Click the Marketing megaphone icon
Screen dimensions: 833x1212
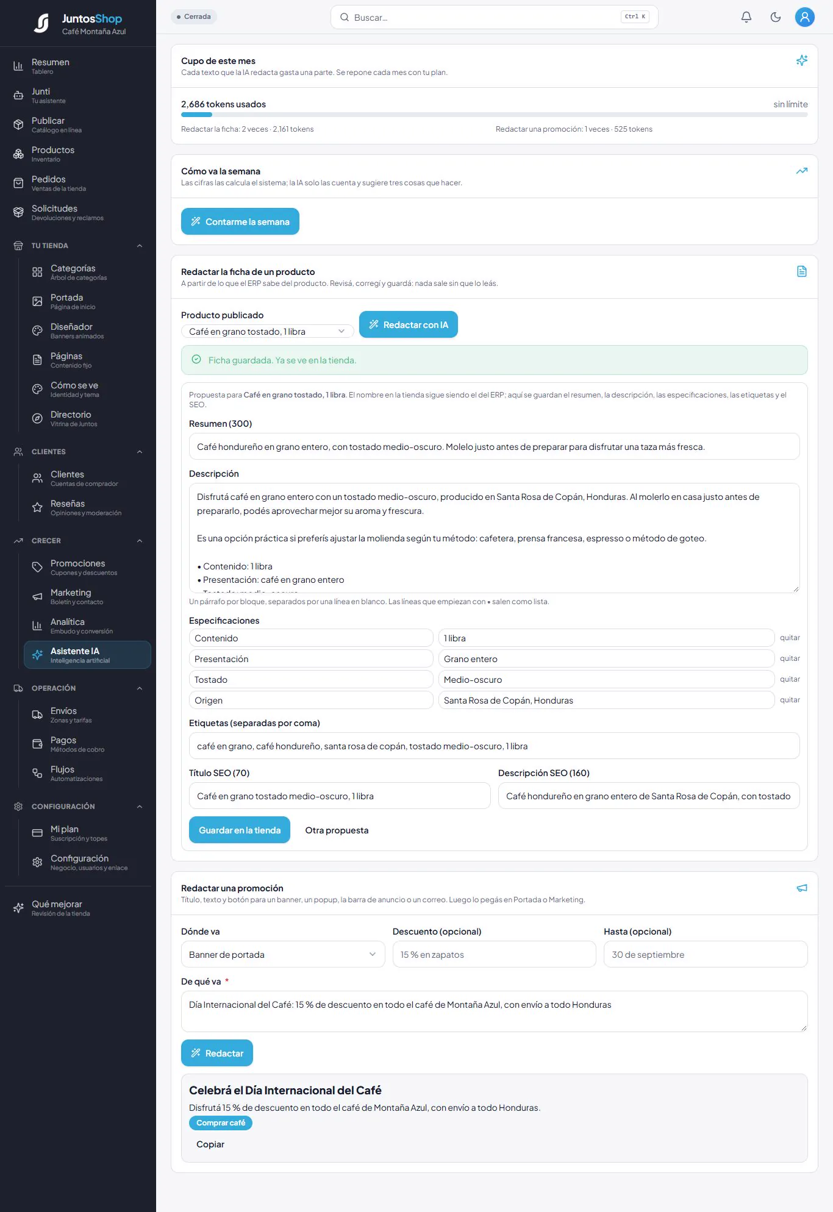click(37, 596)
